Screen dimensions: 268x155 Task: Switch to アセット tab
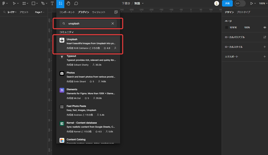[x=24, y=12]
